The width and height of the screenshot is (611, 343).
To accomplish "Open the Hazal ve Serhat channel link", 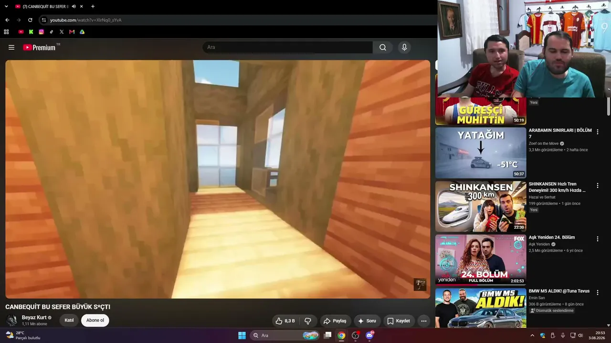I will pyautogui.click(x=542, y=197).
